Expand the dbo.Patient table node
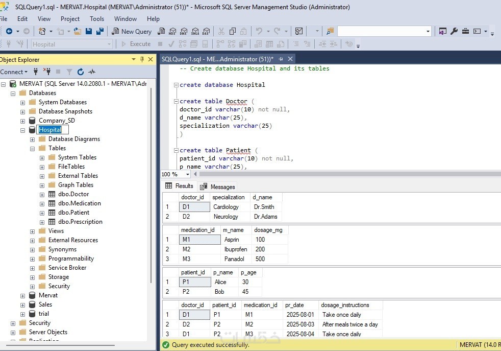Viewport: 501px width, 351px height. [42, 213]
